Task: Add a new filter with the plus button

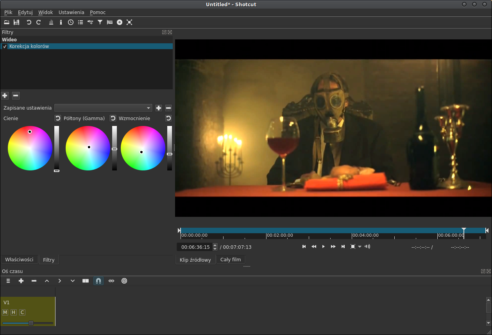Action: click(x=5, y=96)
